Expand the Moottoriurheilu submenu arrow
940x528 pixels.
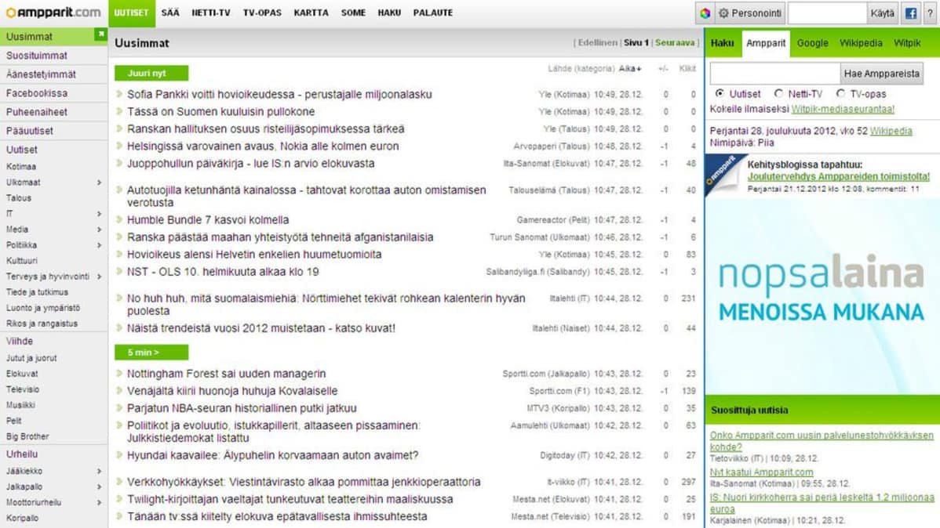(x=99, y=503)
